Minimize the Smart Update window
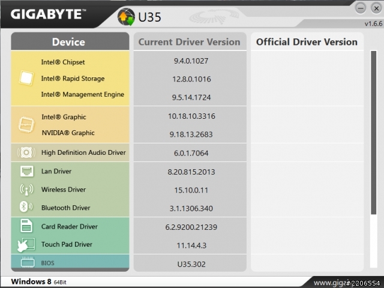The height and width of the screenshot is (288, 384). [x=361, y=8]
